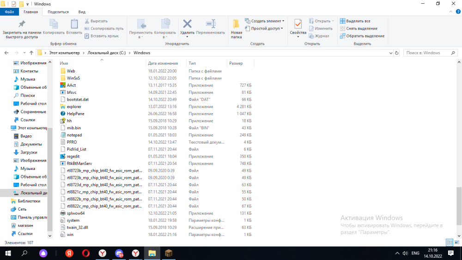
Task: Switch to the Поделиться tab
Action: [x=58, y=12]
